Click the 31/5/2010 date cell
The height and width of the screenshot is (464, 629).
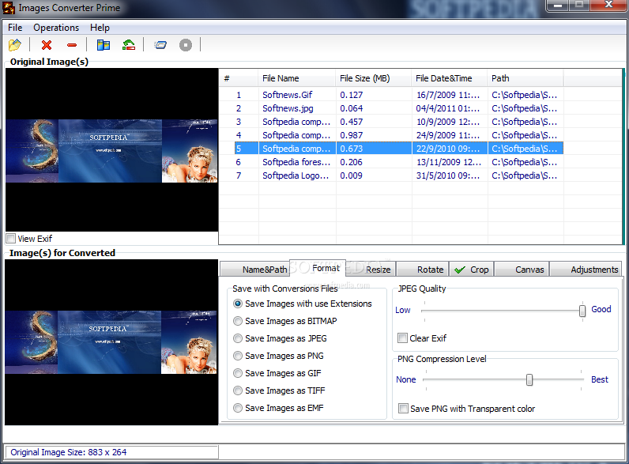point(448,175)
